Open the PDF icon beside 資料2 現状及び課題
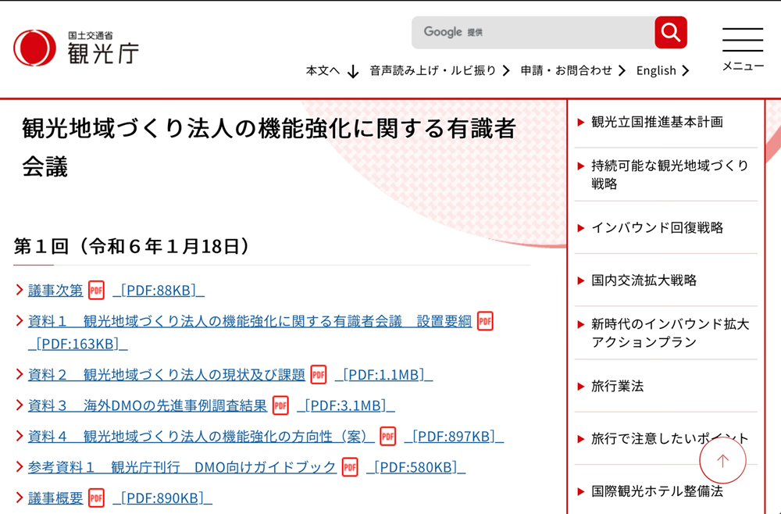The image size is (781, 514). [x=318, y=375]
